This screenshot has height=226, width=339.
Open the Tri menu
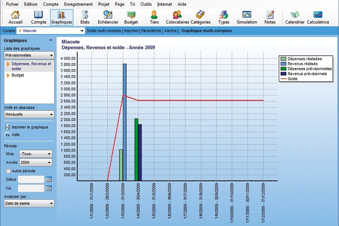[x=133, y=4]
